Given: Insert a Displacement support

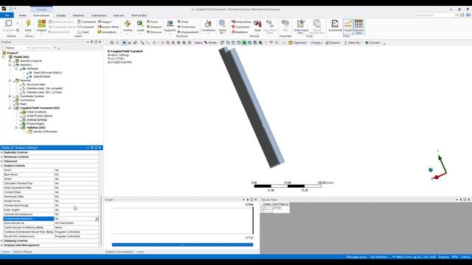Looking at the screenshot, I should point(188,32).
